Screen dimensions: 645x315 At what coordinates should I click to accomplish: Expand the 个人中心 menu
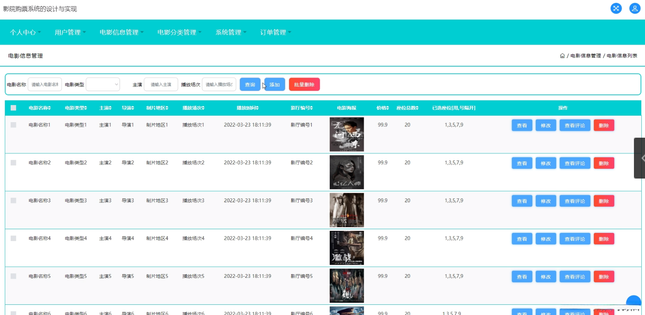click(25, 32)
